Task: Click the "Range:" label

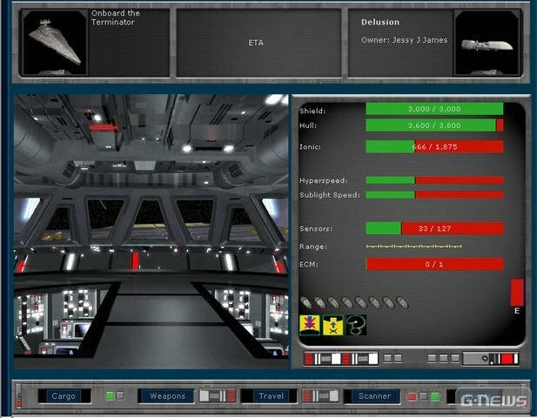Action: coord(313,246)
